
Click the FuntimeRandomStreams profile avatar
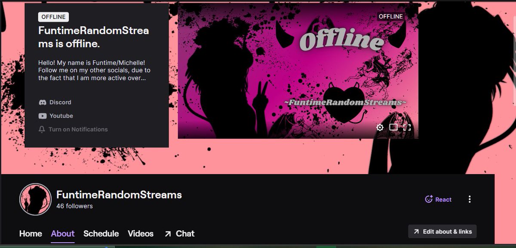pyautogui.click(x=36, y=199)
